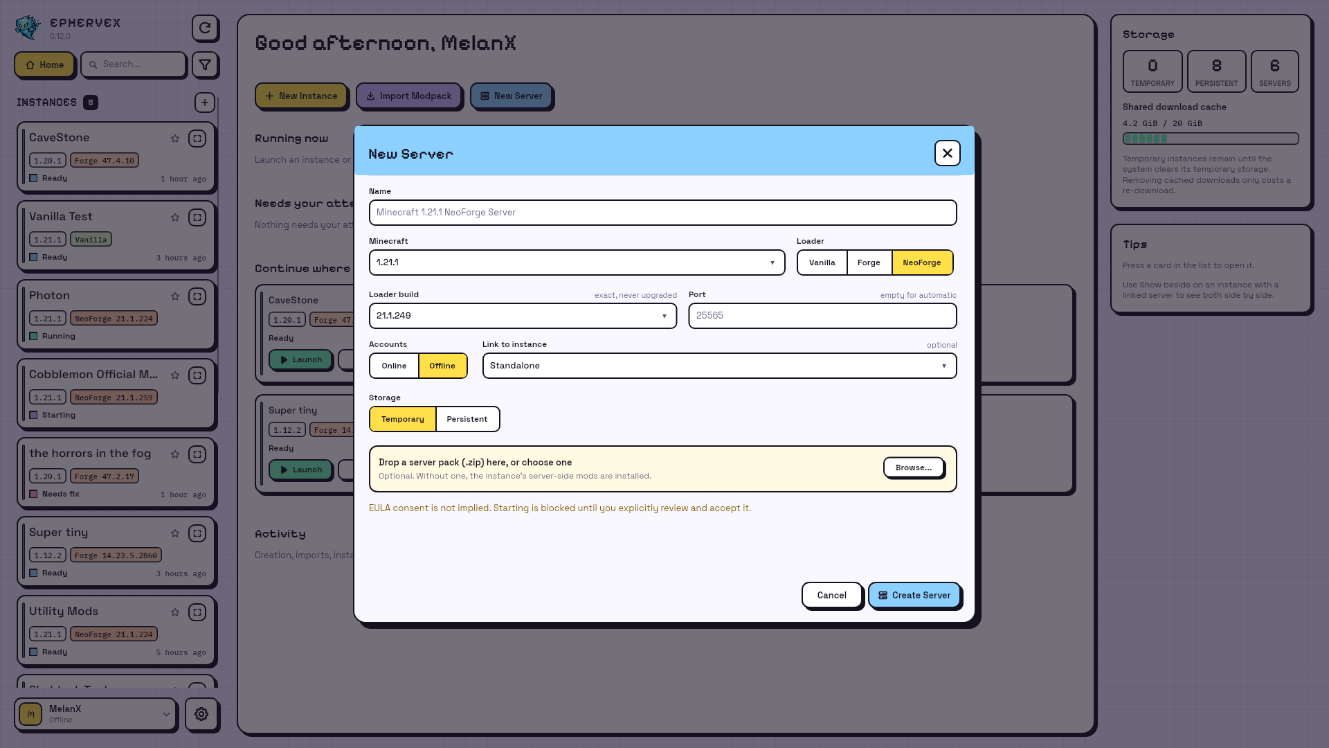Click the server pack drop zone

click(662, 469)
